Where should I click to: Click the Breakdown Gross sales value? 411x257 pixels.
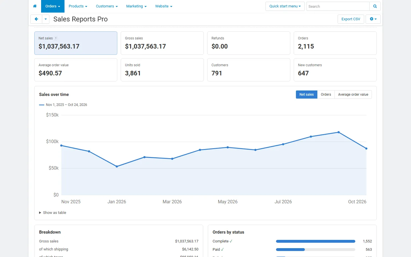[187, 241]
